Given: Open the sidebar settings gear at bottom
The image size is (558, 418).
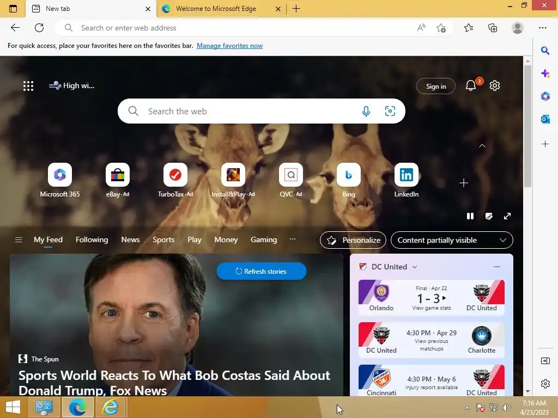Looking at the screenshot, I should pyautogui.click(x=545, y=384).
